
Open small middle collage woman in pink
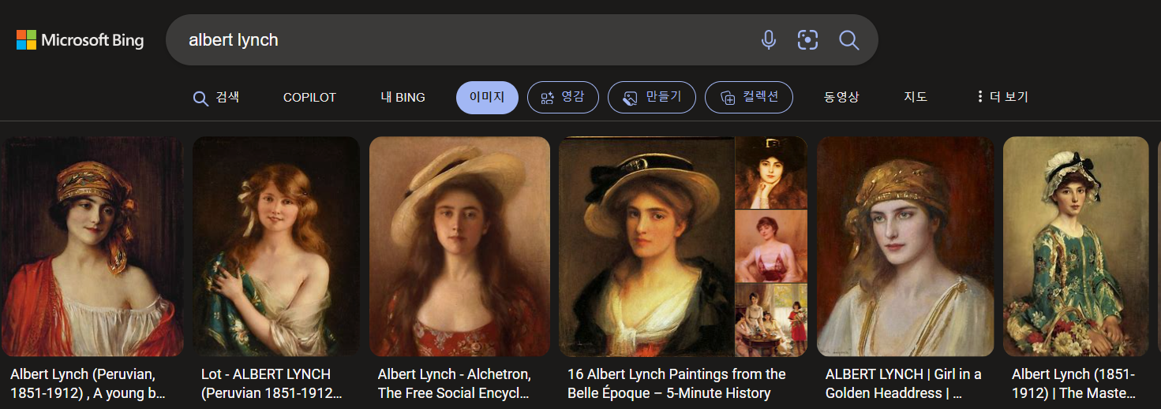771,246
